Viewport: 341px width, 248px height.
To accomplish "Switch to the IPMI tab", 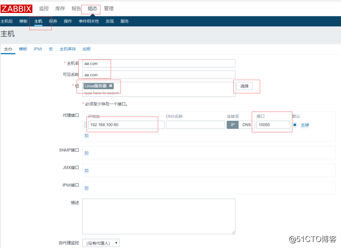I will click(x=38, y=49).
